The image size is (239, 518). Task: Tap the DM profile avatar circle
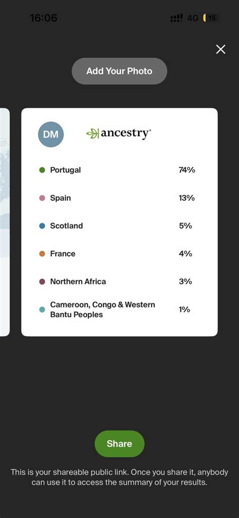click(x=51, y=134)
